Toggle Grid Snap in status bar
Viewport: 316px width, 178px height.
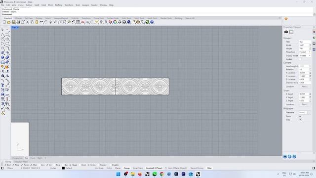click(99, 168)
